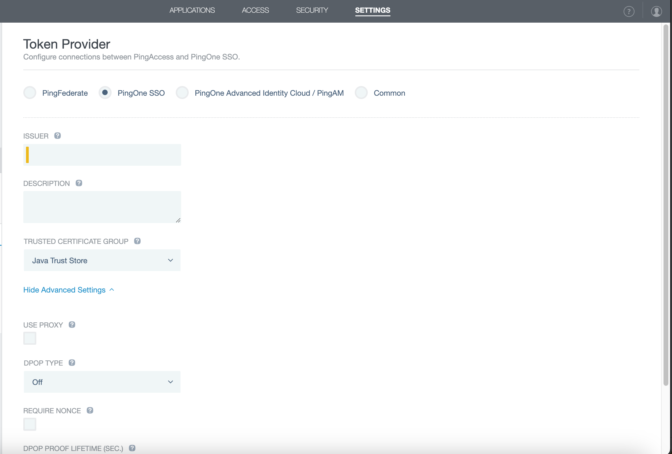
Task: Enable the Use Proxy checkbox
Action: point(30,338)
